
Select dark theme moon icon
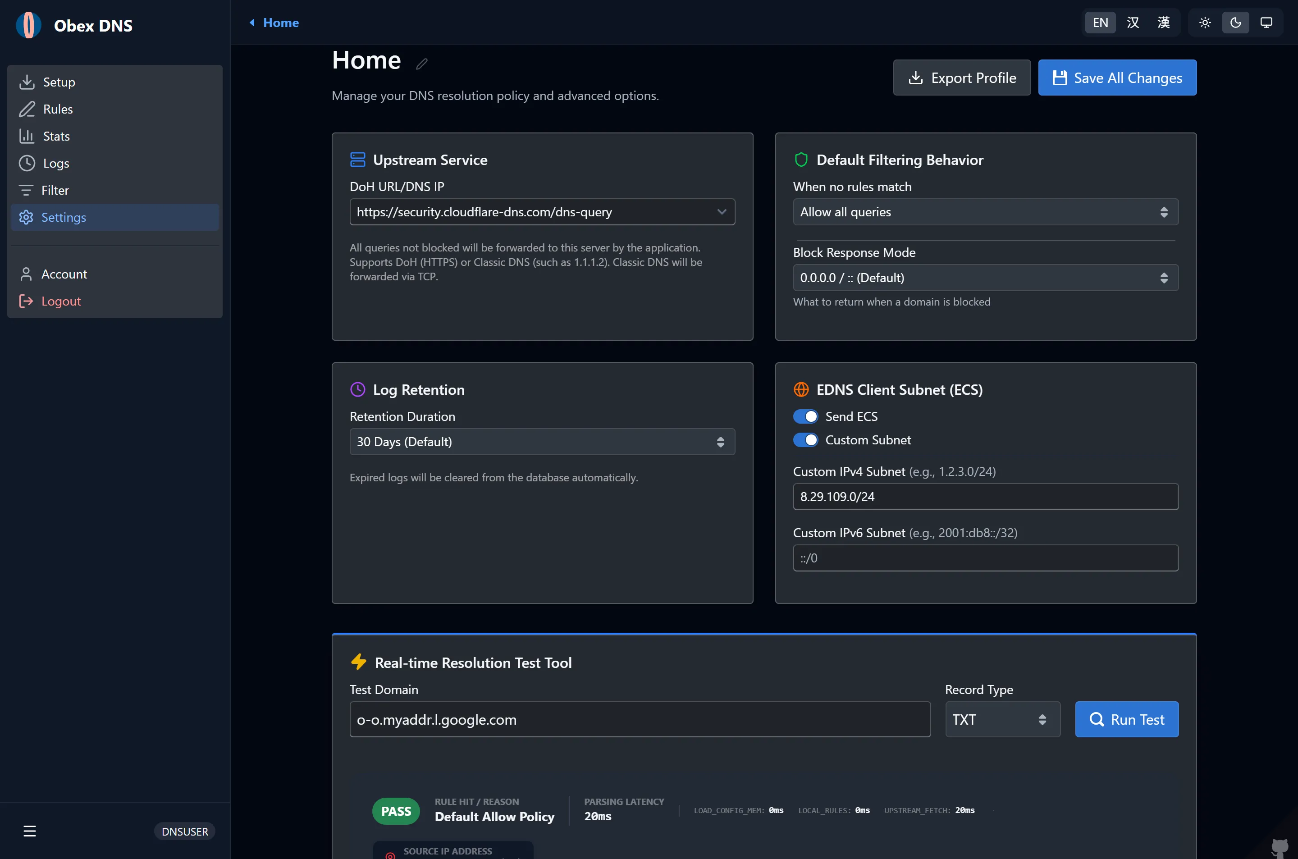1235,23
